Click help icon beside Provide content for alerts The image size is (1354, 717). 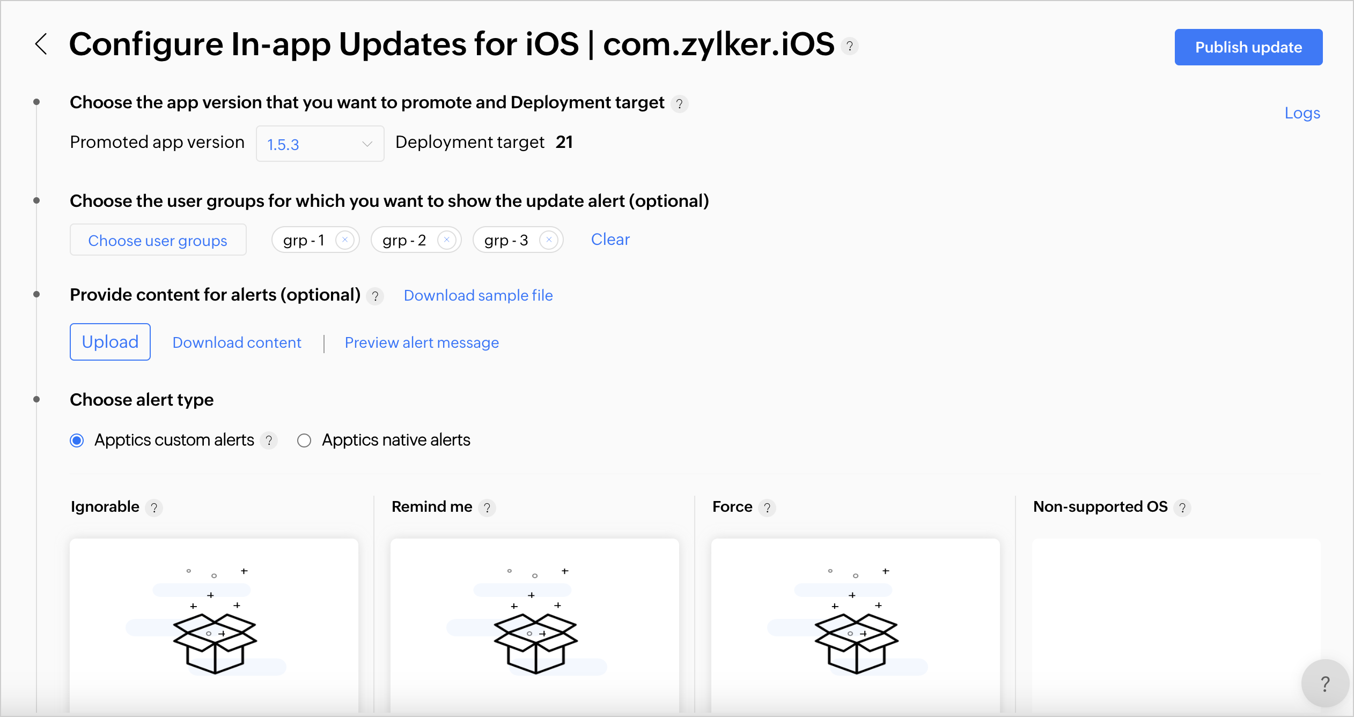pyautogui.click(x=375, y=296)
